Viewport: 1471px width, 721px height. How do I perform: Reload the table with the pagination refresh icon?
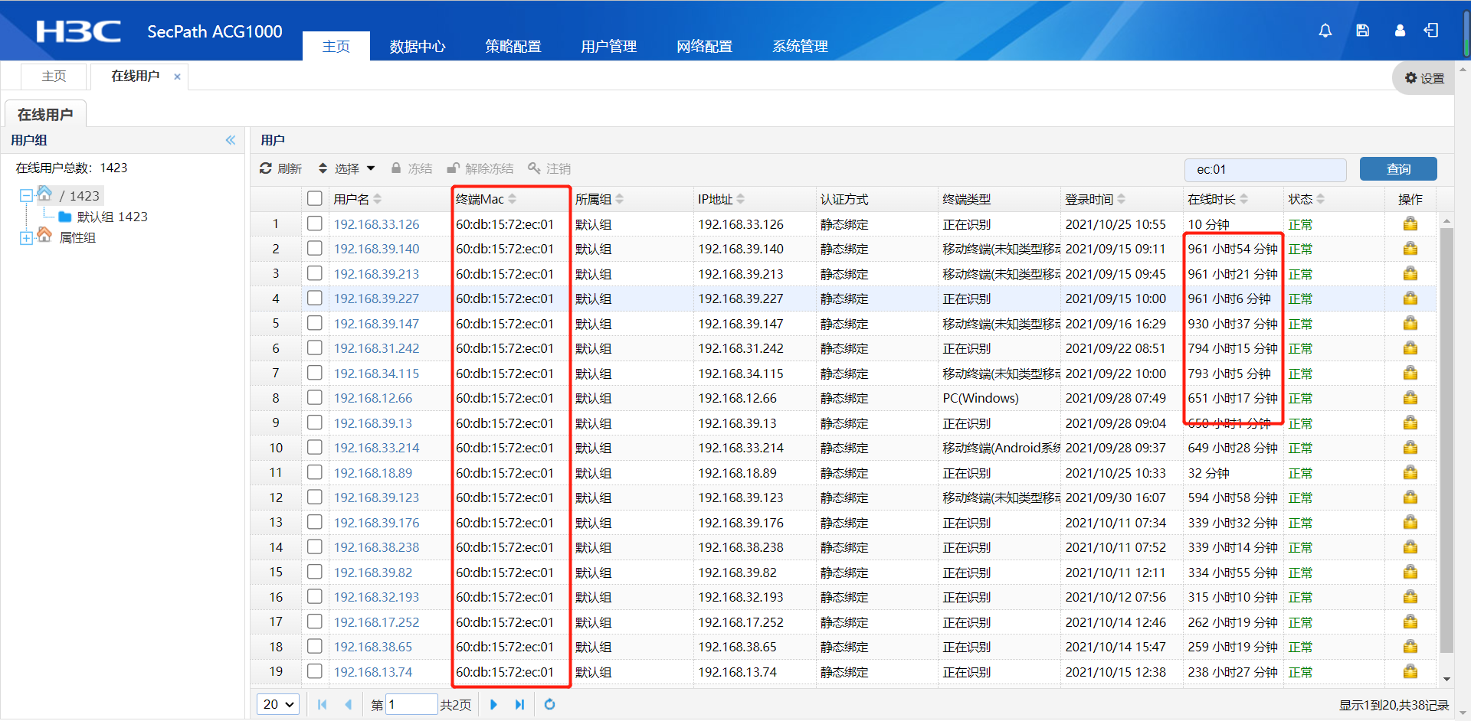(x=549, y=704)
